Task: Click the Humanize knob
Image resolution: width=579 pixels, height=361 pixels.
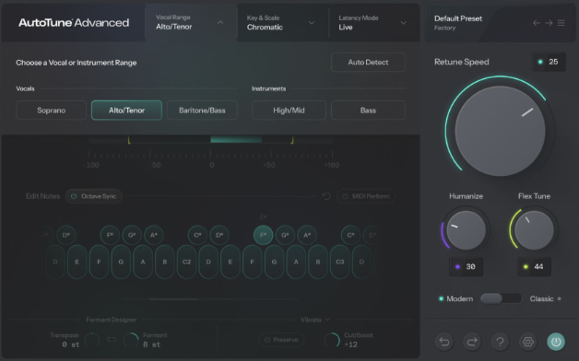Action: click(x=466, y=230)
